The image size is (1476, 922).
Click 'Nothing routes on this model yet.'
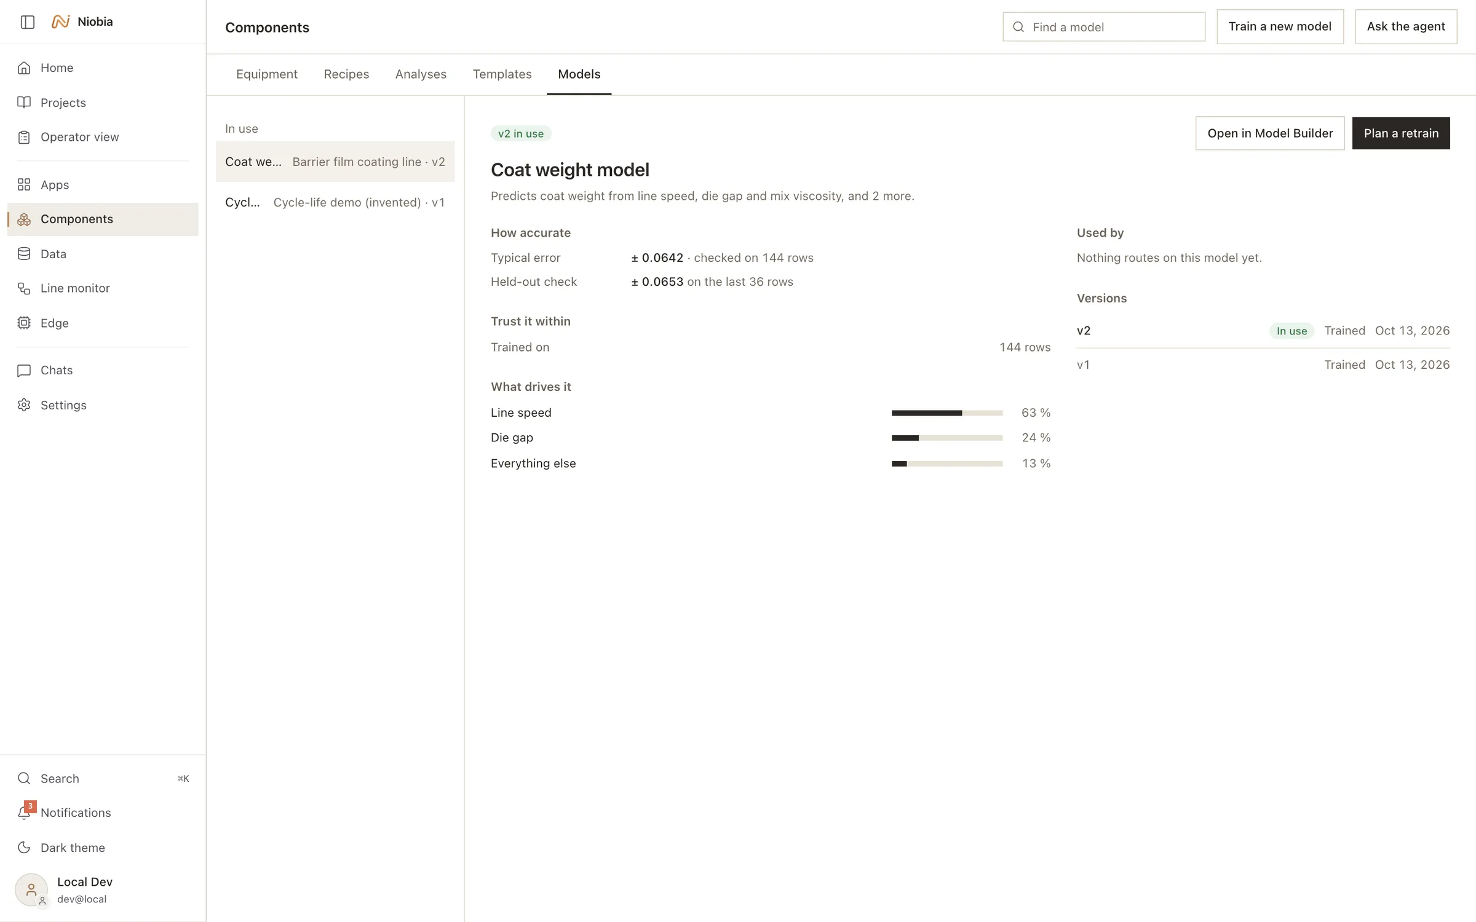(x=1169, y=258)
